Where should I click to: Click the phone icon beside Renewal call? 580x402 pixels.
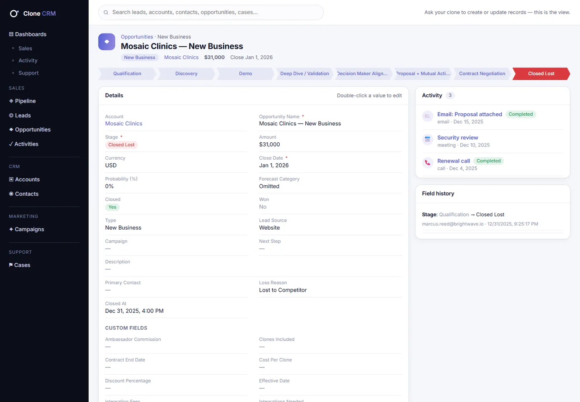pos(428,163)
